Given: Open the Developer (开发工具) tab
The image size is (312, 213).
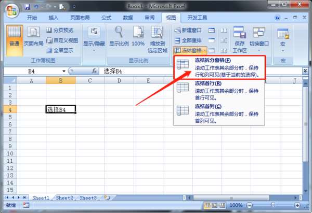Looking at the screenshot, I should pyautogui.click(x=197, y=18).
